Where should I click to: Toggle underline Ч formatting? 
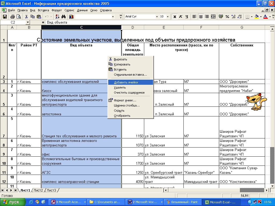187,17
